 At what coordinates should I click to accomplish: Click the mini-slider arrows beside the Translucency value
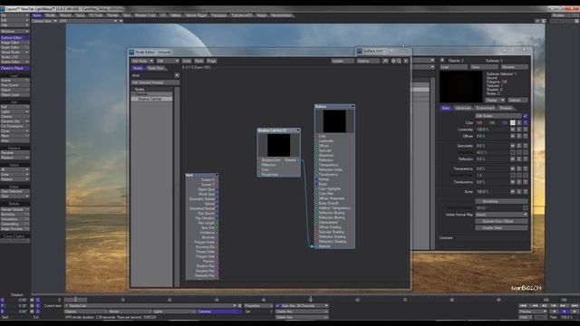[x=513, y=182]
